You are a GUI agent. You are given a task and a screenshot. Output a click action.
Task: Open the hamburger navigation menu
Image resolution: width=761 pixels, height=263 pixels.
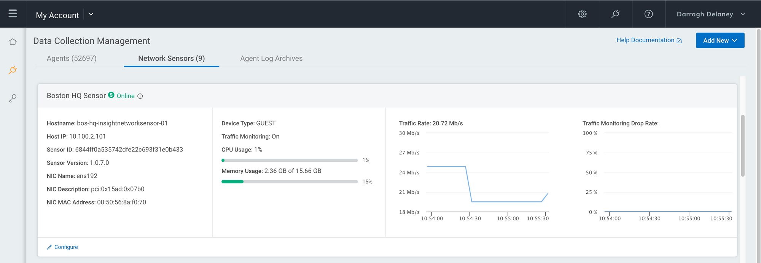pyautogui.click(x=13, y=14)
